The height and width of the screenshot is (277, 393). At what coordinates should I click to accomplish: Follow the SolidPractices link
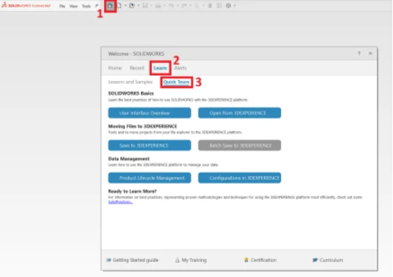click(x=120, y=202)
